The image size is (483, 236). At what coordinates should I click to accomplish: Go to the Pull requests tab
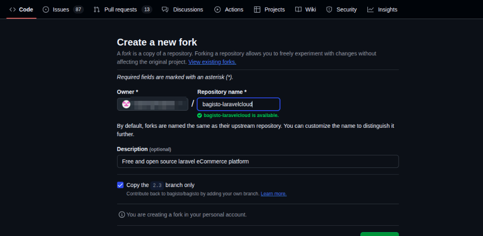(123, 9)
